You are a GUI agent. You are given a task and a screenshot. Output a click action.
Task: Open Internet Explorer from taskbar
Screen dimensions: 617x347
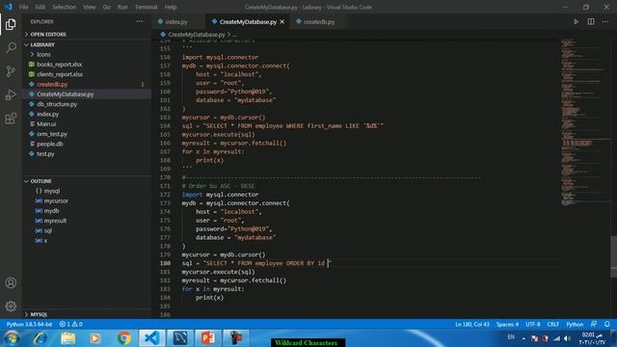click(40, 338)
